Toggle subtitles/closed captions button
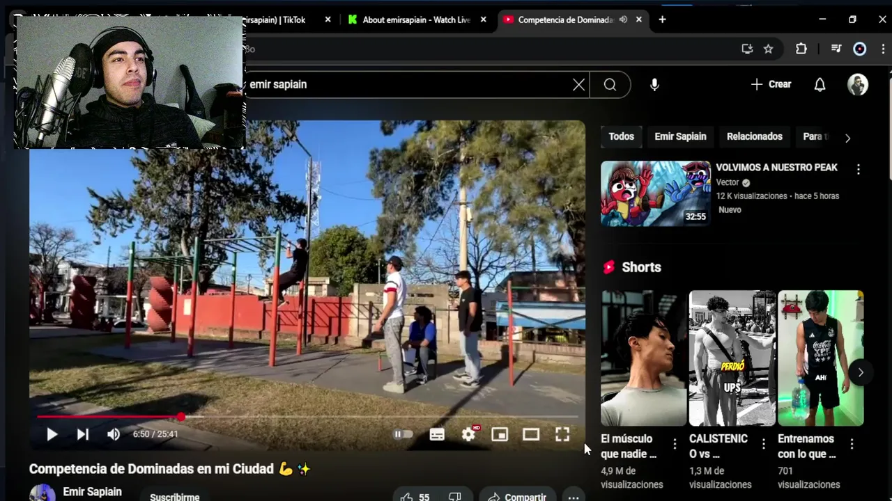Screen dimensions: 892x501 click(437, 434)
